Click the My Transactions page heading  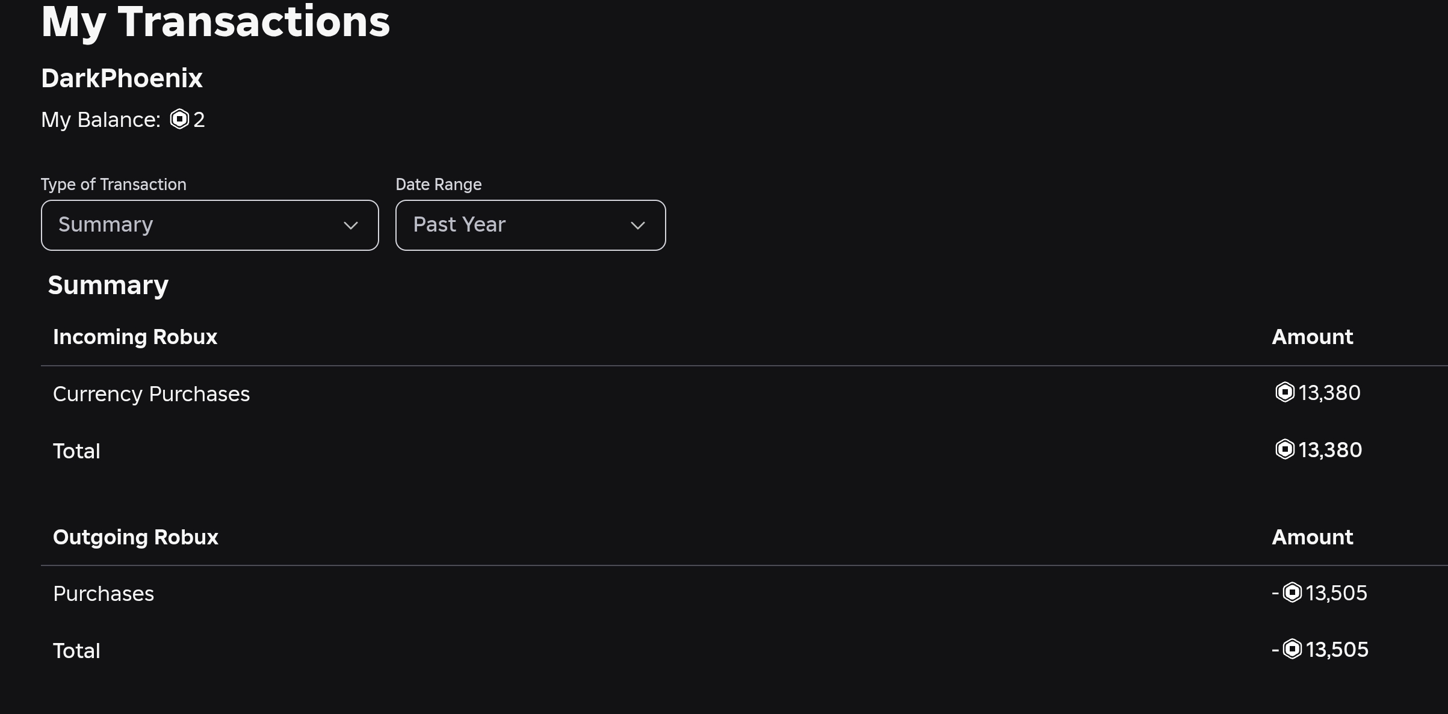(215, 22)
